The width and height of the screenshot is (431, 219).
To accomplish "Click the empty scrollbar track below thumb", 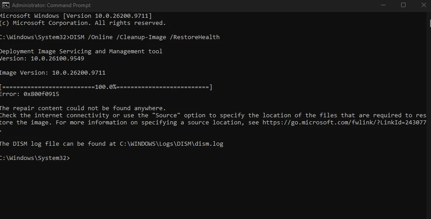I will click(430, 123).
